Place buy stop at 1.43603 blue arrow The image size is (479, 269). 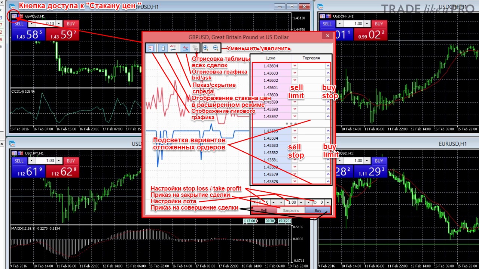(x=328, y=73)
